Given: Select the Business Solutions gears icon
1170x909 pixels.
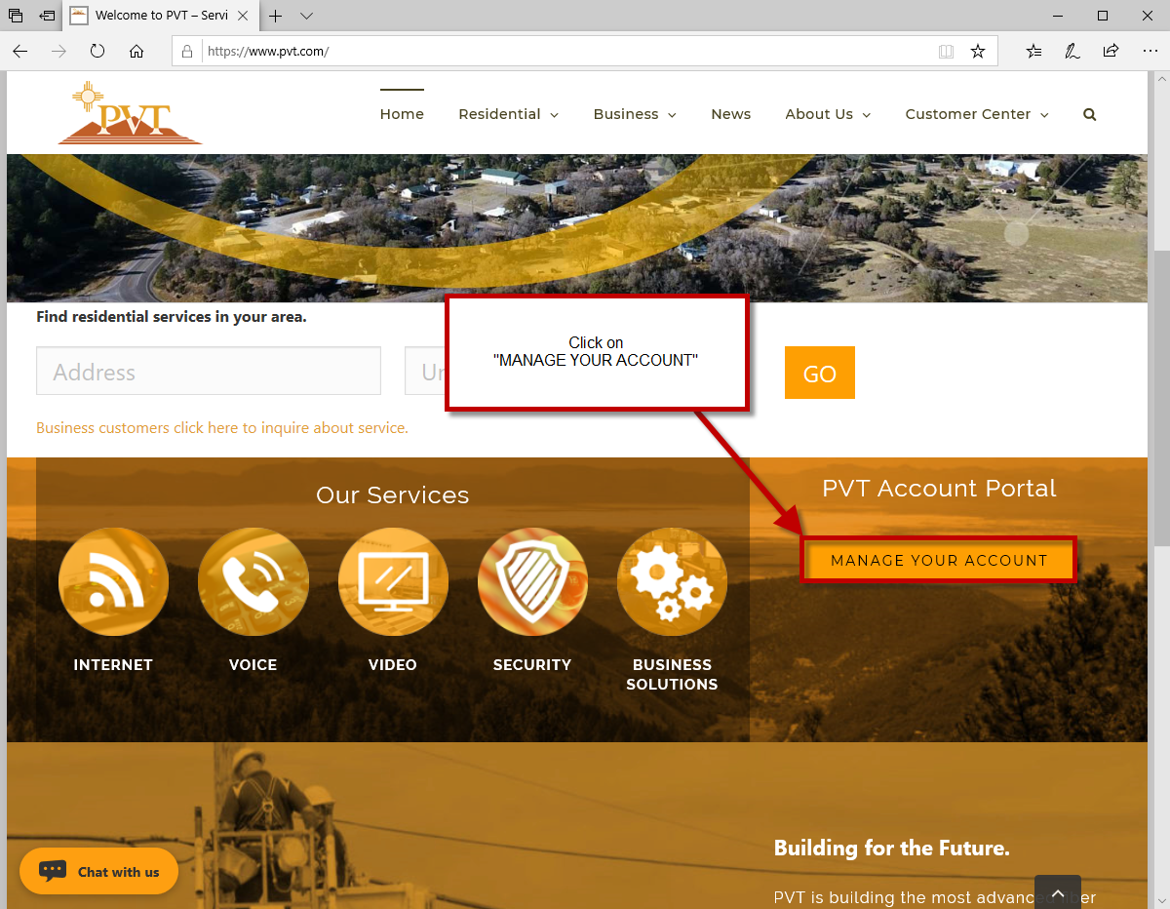Looking at the screenshot, I should pyautogui.click(x=672, y=581).
